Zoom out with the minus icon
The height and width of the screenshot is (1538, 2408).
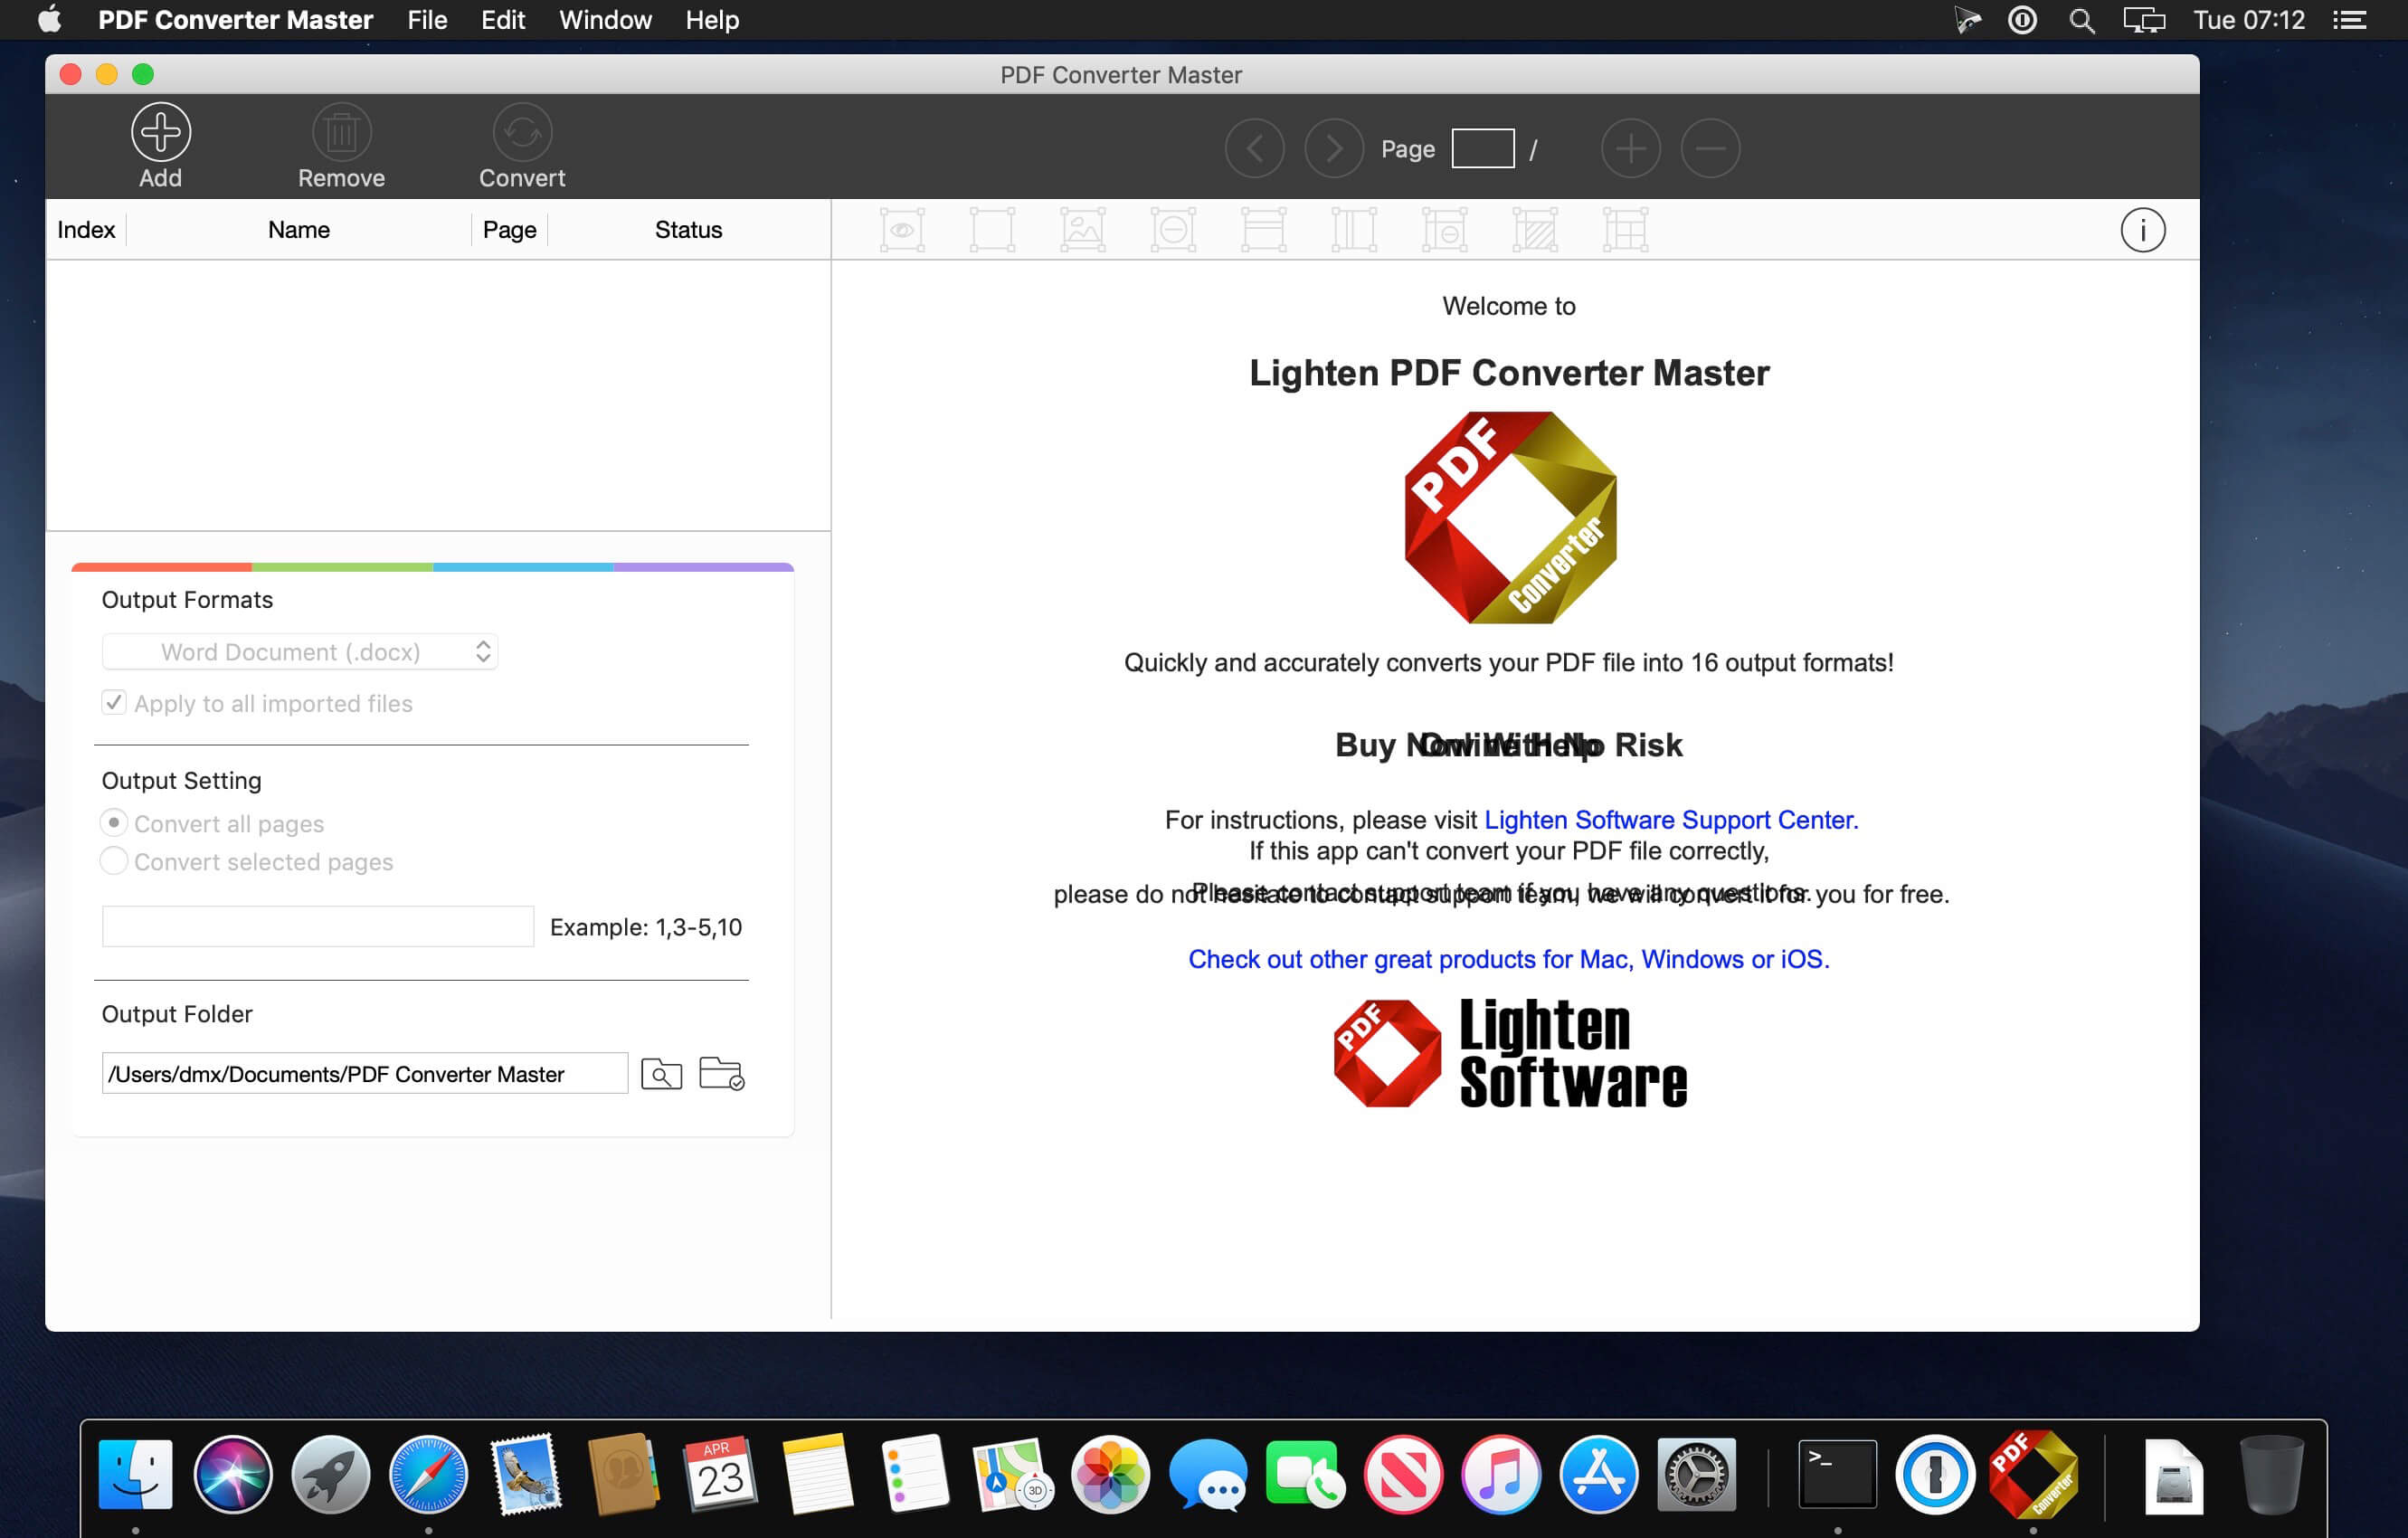click(x=1710, y=149)
